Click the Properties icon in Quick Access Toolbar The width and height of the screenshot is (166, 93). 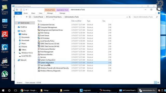[21, 10]
